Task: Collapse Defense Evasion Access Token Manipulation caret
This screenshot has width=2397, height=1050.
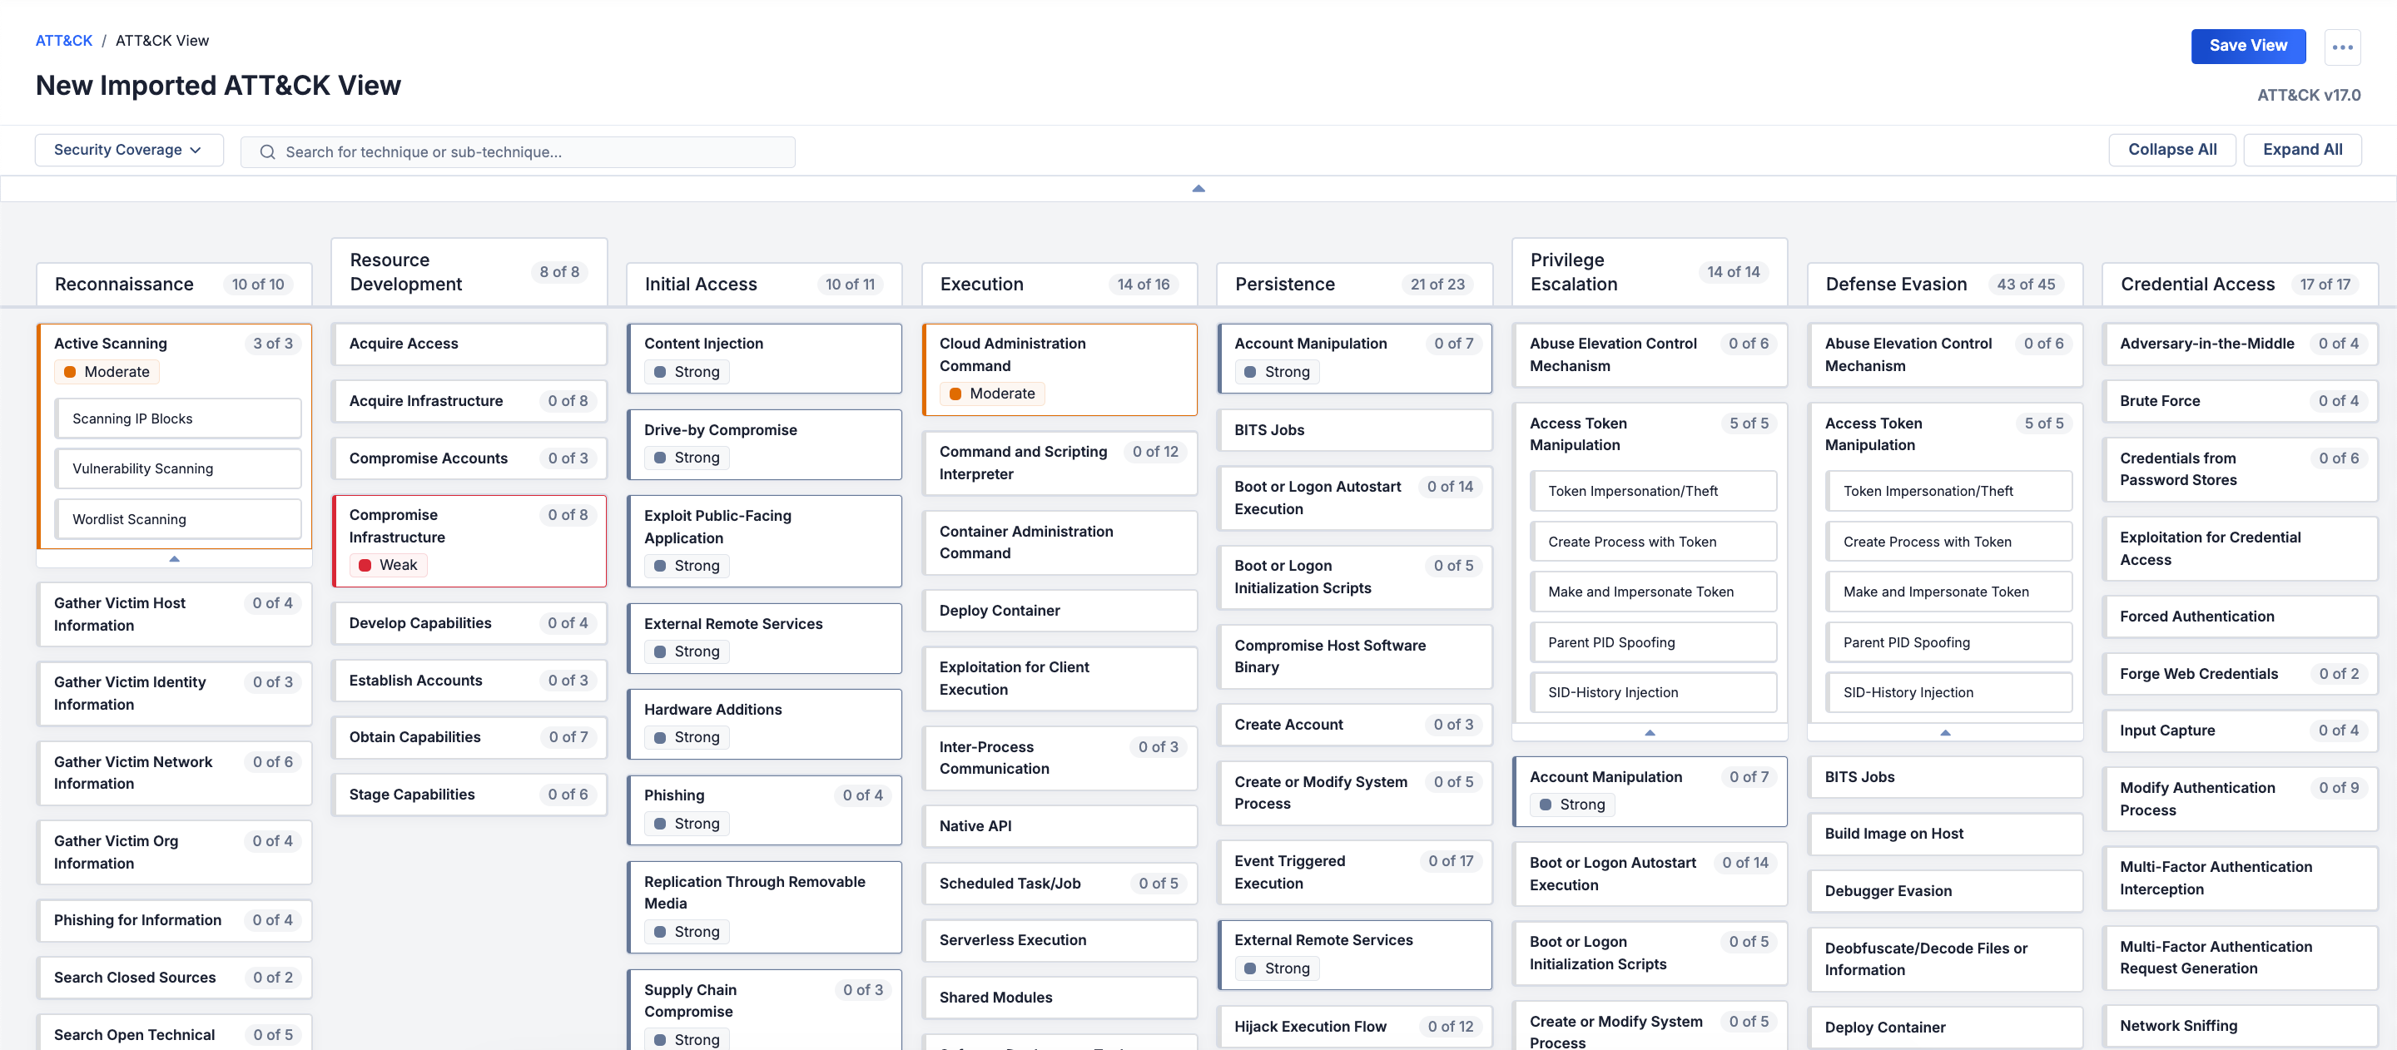Action: pos(1944,733)
